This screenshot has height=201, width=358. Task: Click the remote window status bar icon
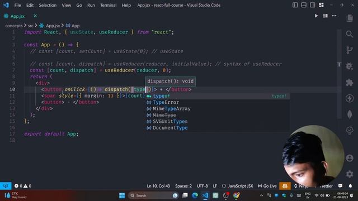tap(6, 186)
